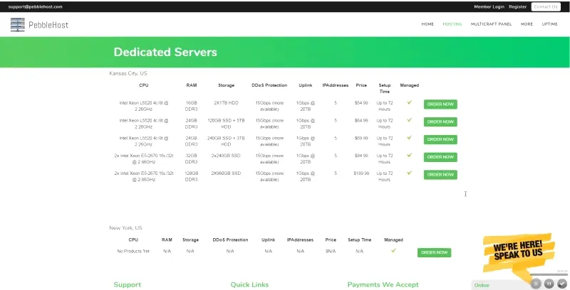Open the Home menu item
The height and width of the screenshot is (290, 570).
click(427, 24)
